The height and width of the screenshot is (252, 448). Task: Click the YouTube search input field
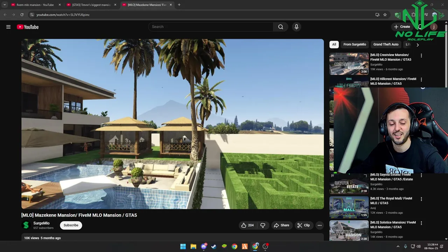click(211, 27)
